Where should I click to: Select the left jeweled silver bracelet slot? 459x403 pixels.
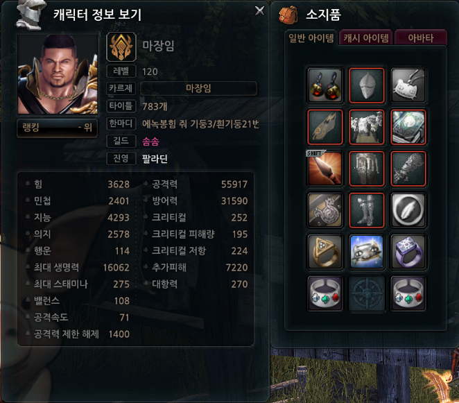325,293
